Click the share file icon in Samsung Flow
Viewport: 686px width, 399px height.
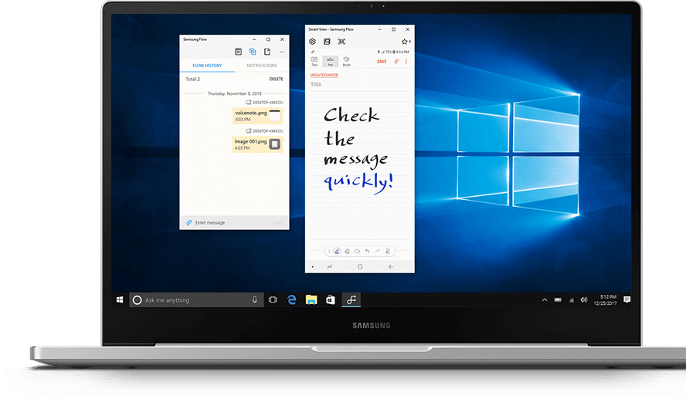[267, 52]
